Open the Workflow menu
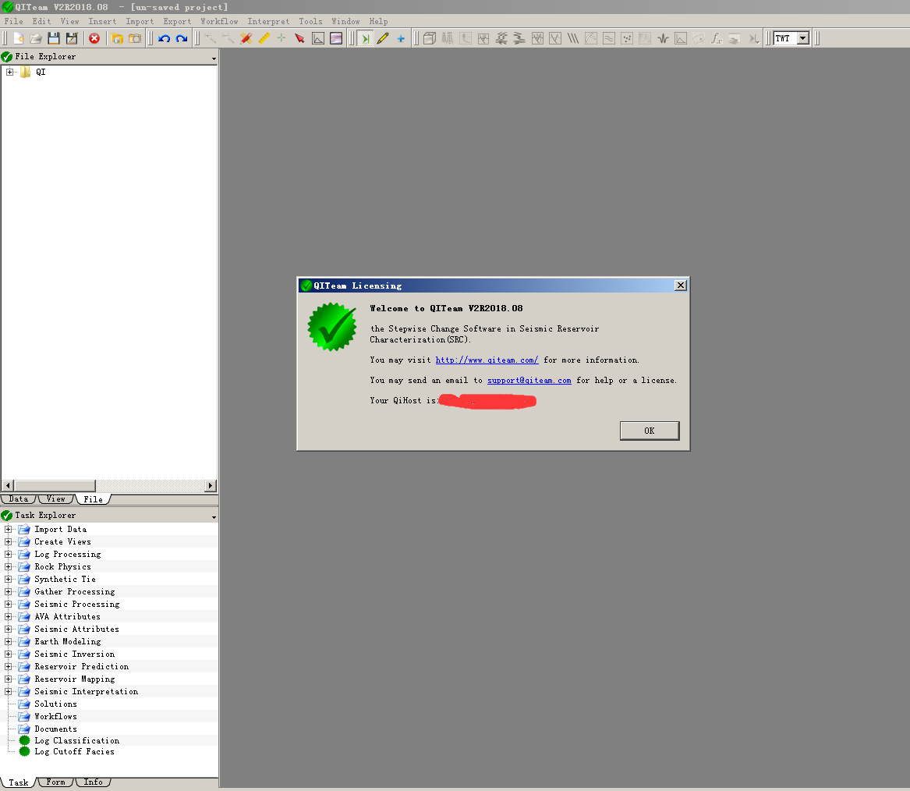The height and width of the screenshot is (791, 910). 219,22
